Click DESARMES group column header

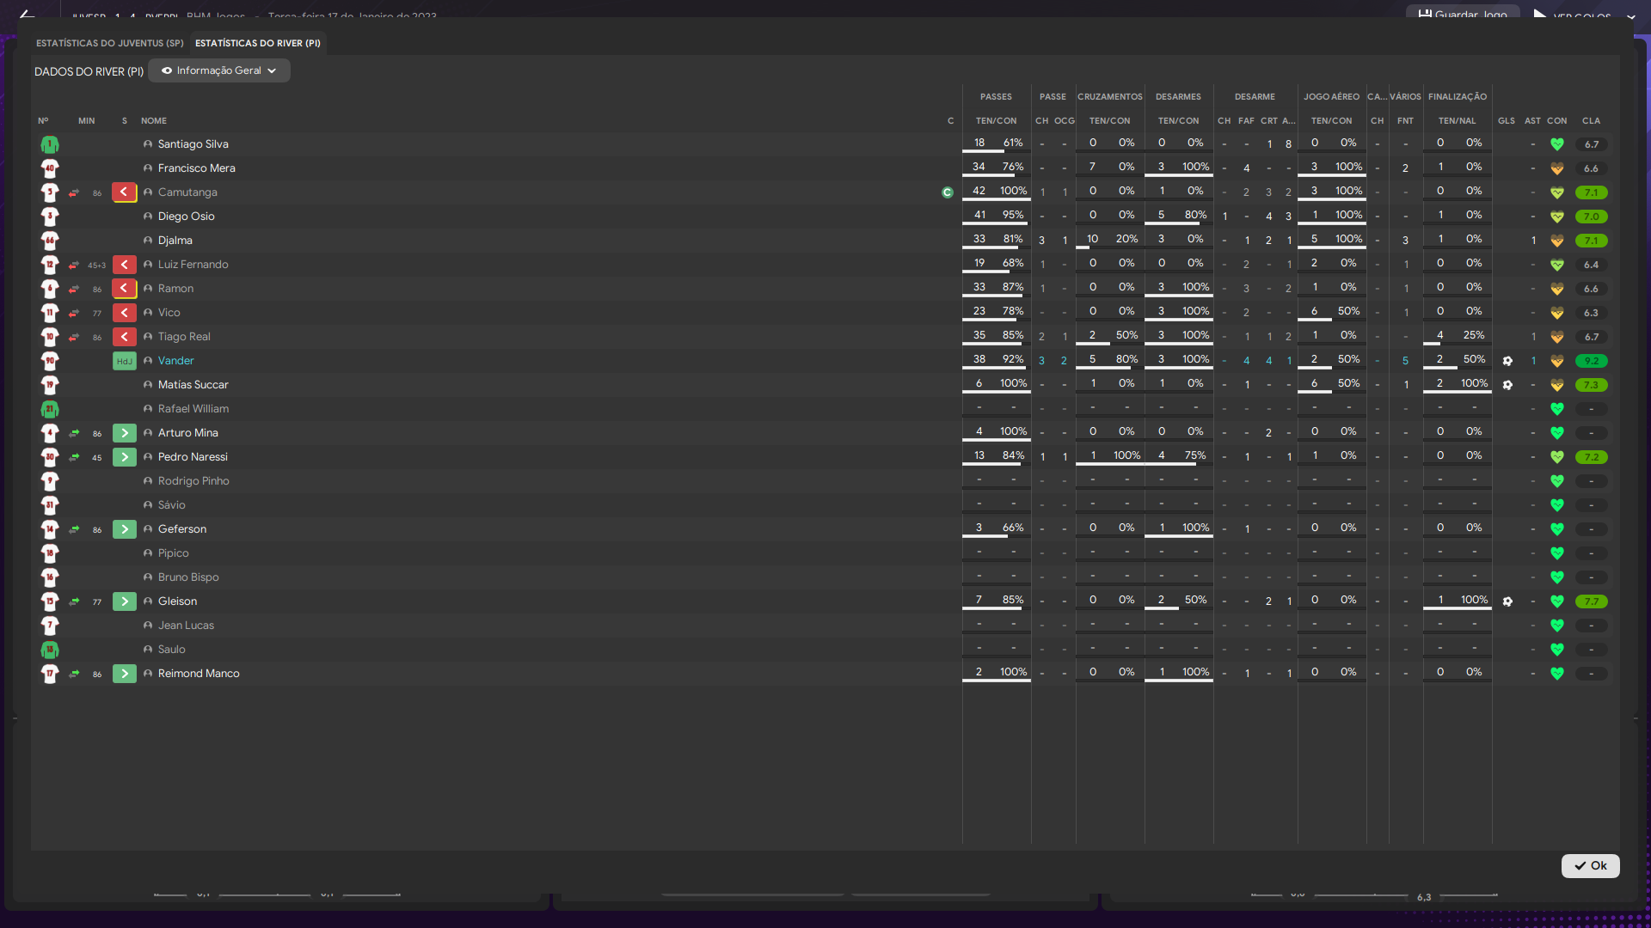tap(1178, 97)
